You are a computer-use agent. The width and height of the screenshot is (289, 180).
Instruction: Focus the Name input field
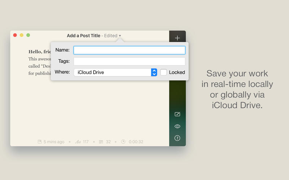(129, 50)
